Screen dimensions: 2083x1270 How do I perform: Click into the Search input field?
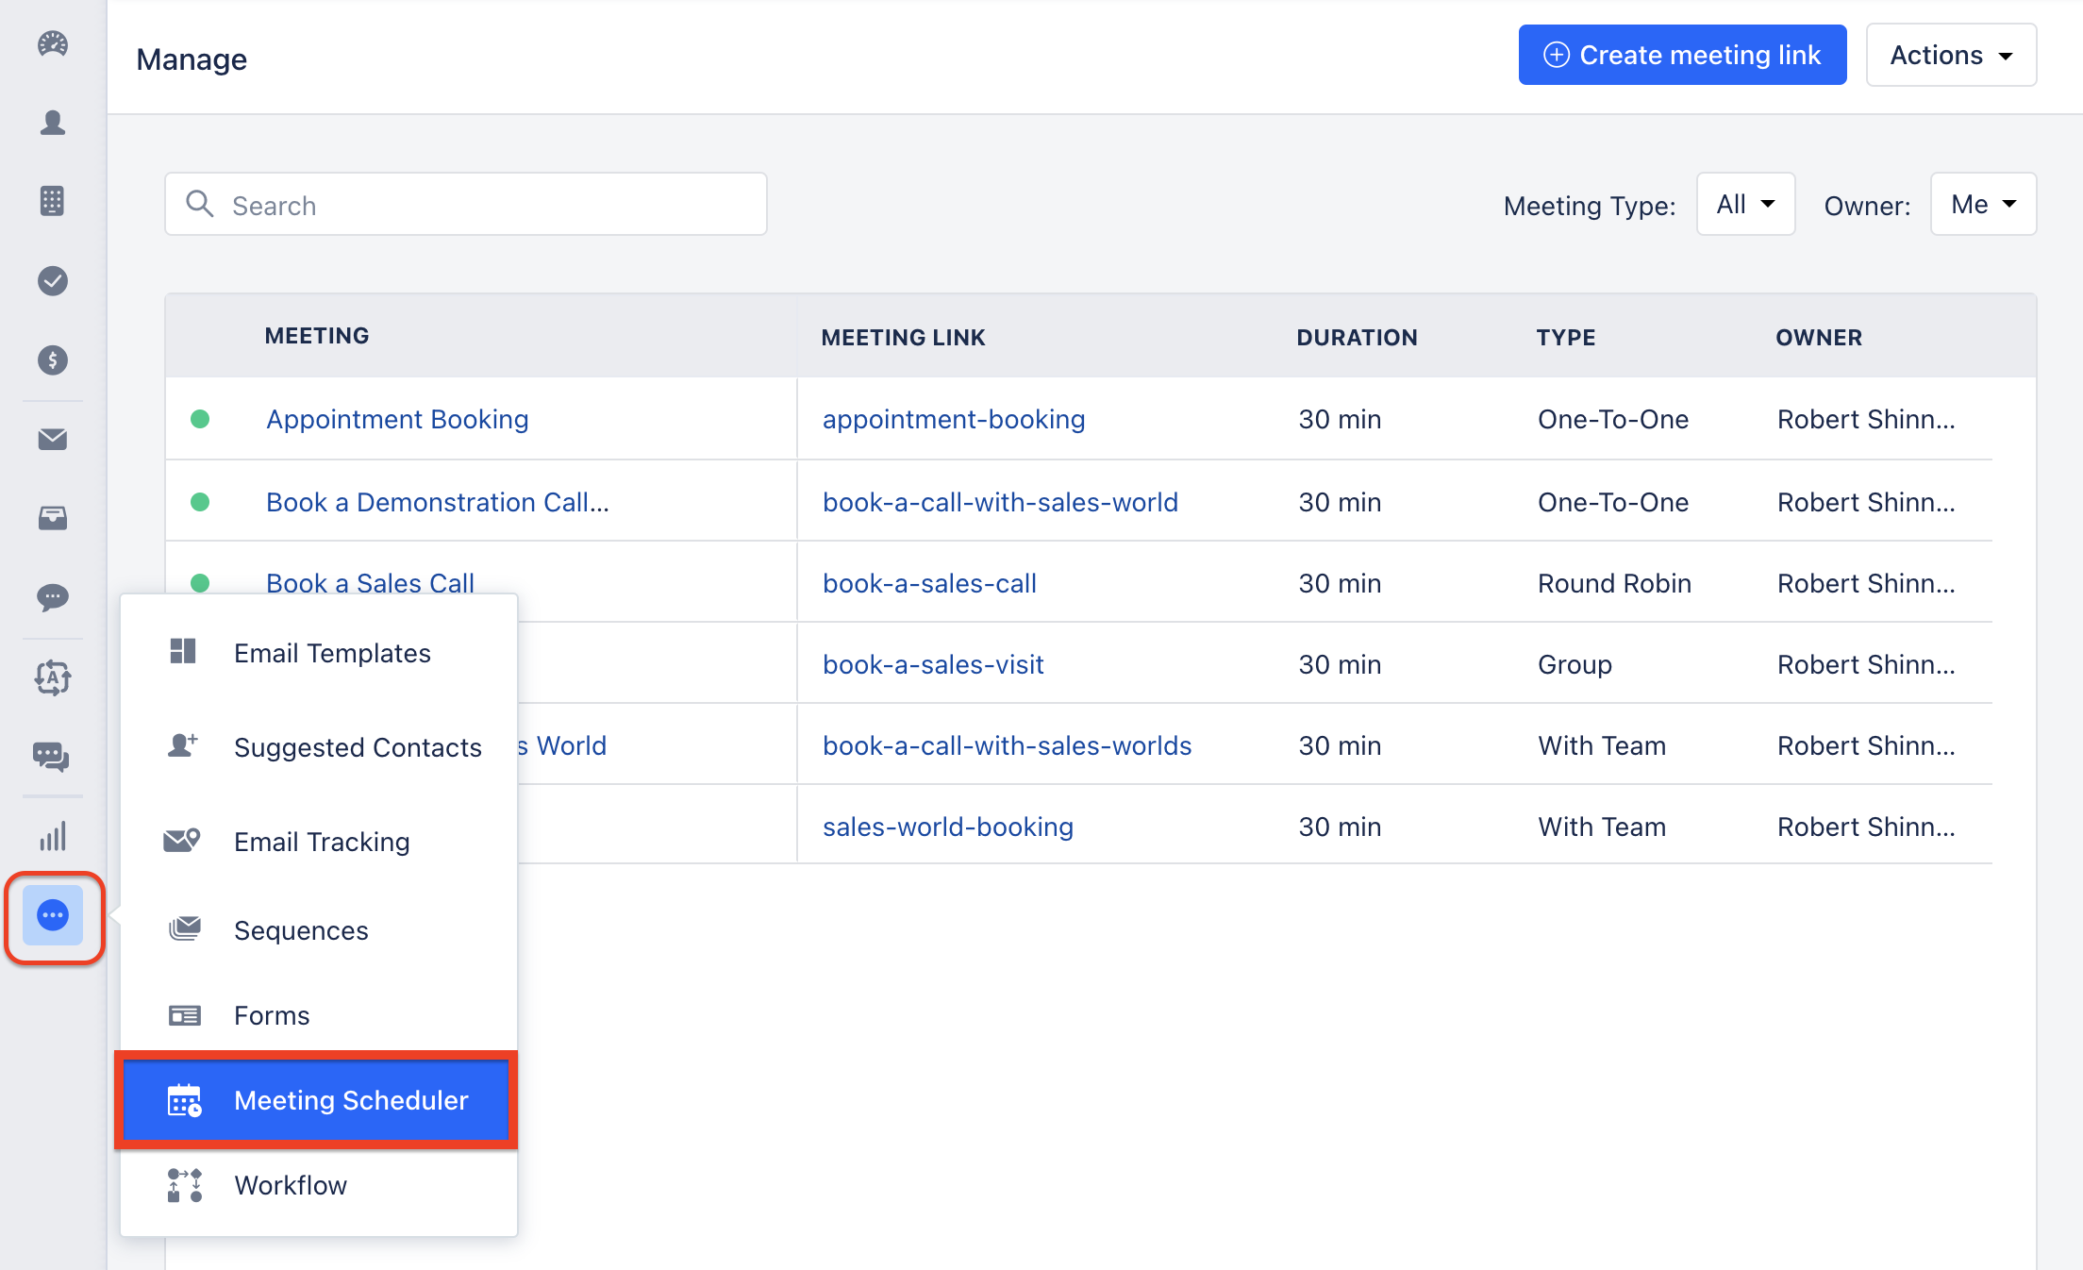(466, 204)
